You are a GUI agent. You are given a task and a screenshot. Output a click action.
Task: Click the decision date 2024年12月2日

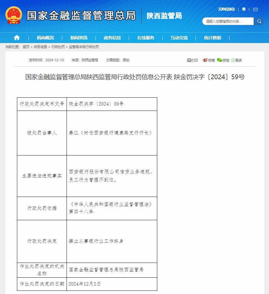pyautogui.click(x=112, y=284)
